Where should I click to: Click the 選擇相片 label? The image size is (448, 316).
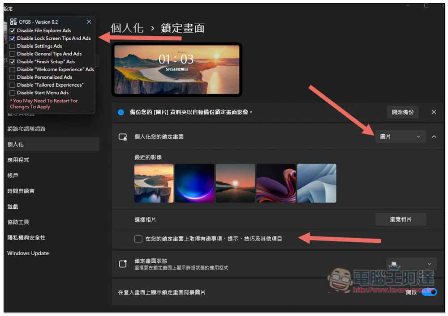tap(145, 220)
